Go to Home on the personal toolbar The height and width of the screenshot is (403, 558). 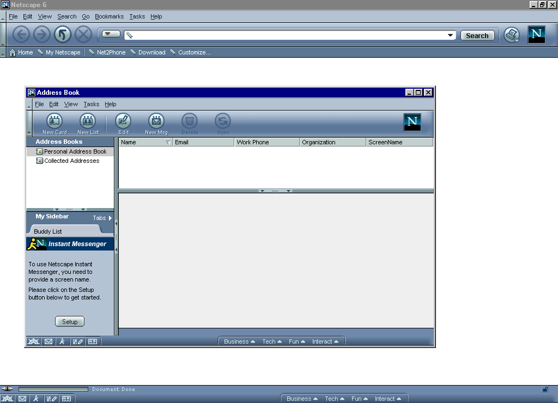point(21,52)
